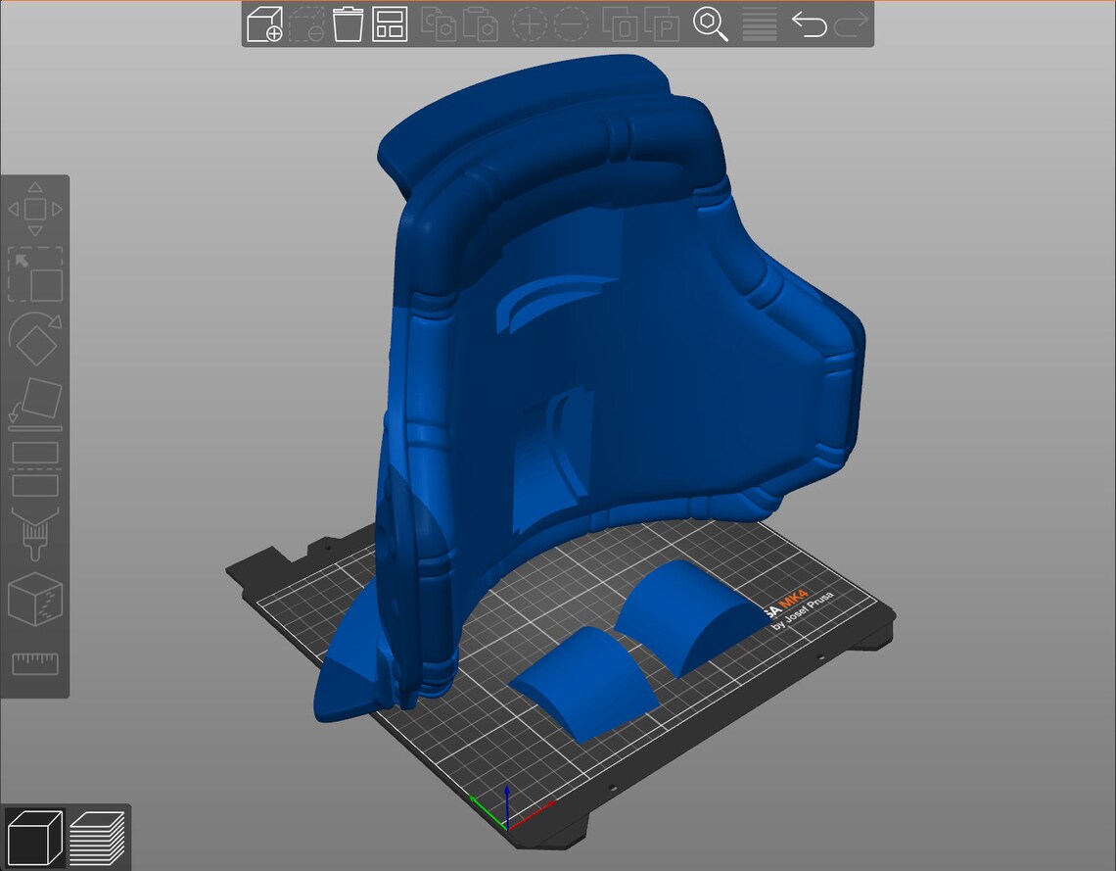
Task: Select the Move gizmo tool
Action: (x=35, y=209)
